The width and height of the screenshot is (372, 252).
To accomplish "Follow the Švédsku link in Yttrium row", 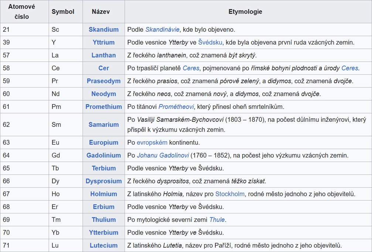I will coord(210,42).
